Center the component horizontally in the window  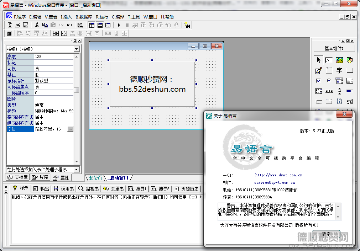coord(56,33)
